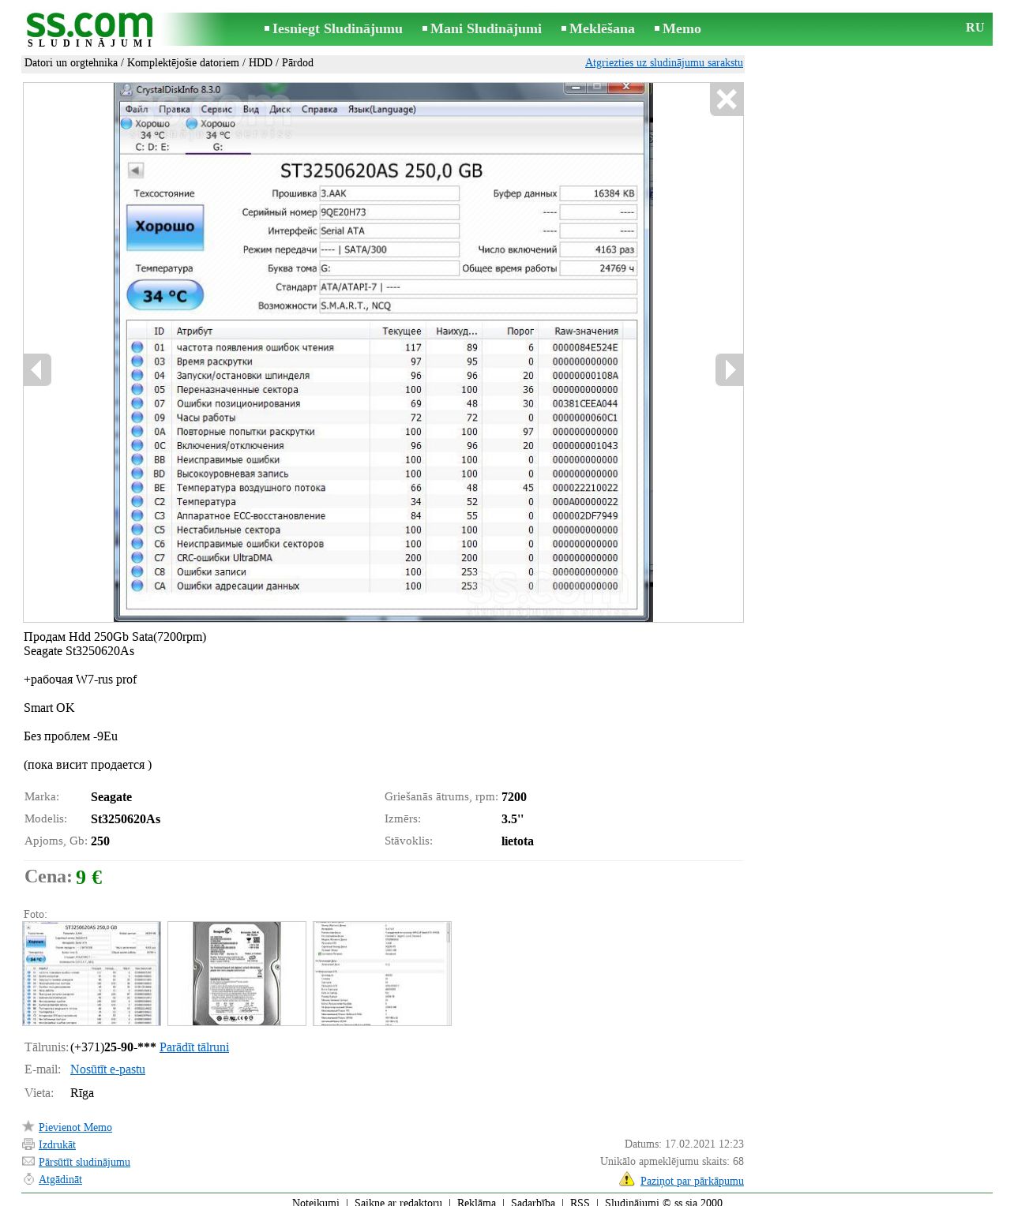Click the capacity value 250
This screenshot has width=1014, height=1206.
click(100, 841)
